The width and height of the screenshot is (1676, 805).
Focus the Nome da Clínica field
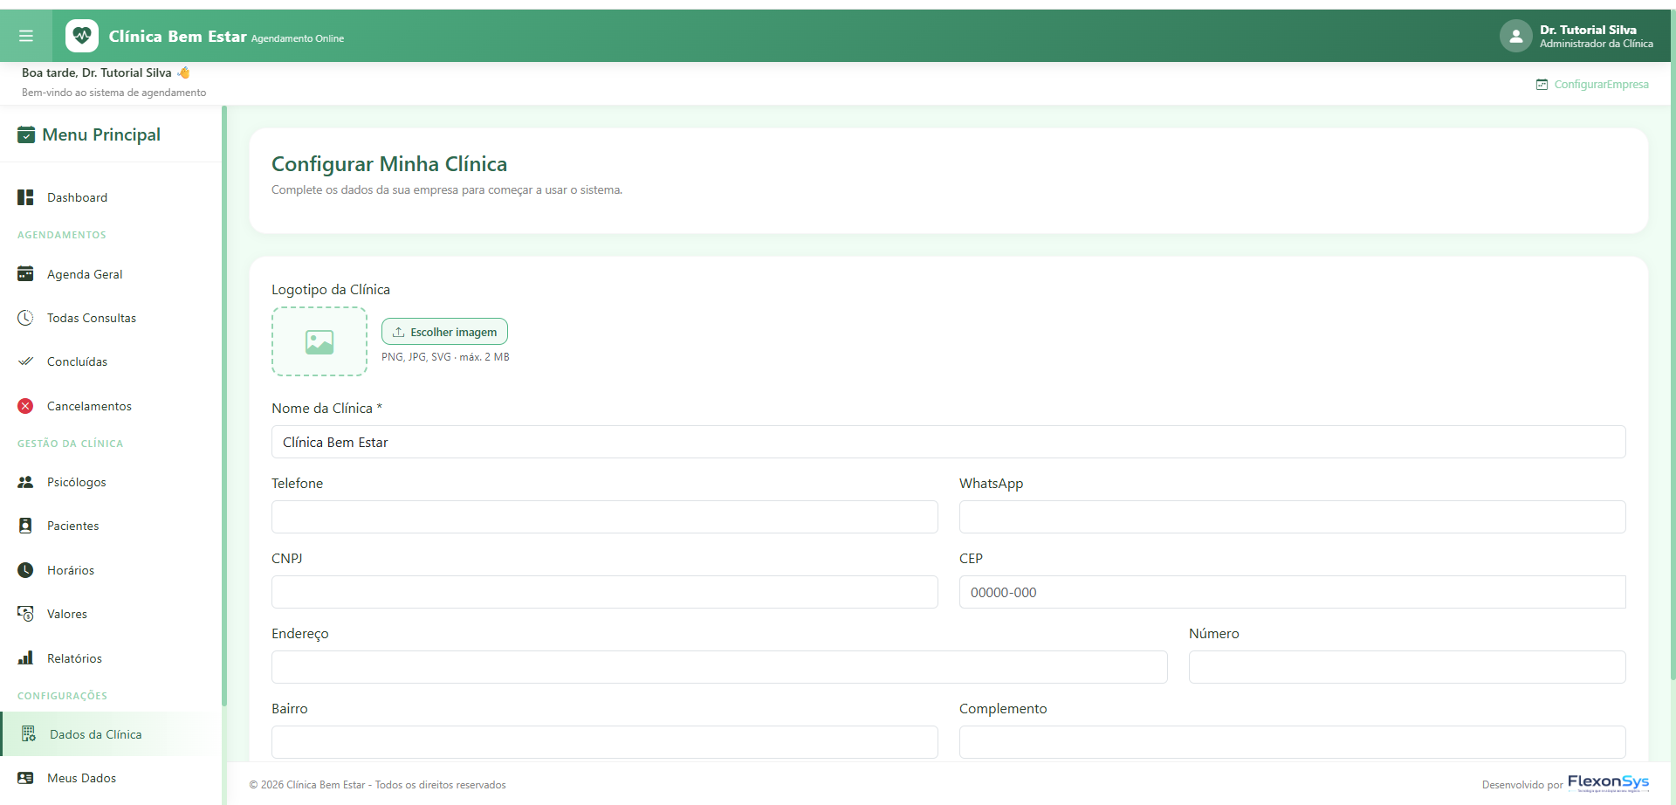click(x=948, y=442)
